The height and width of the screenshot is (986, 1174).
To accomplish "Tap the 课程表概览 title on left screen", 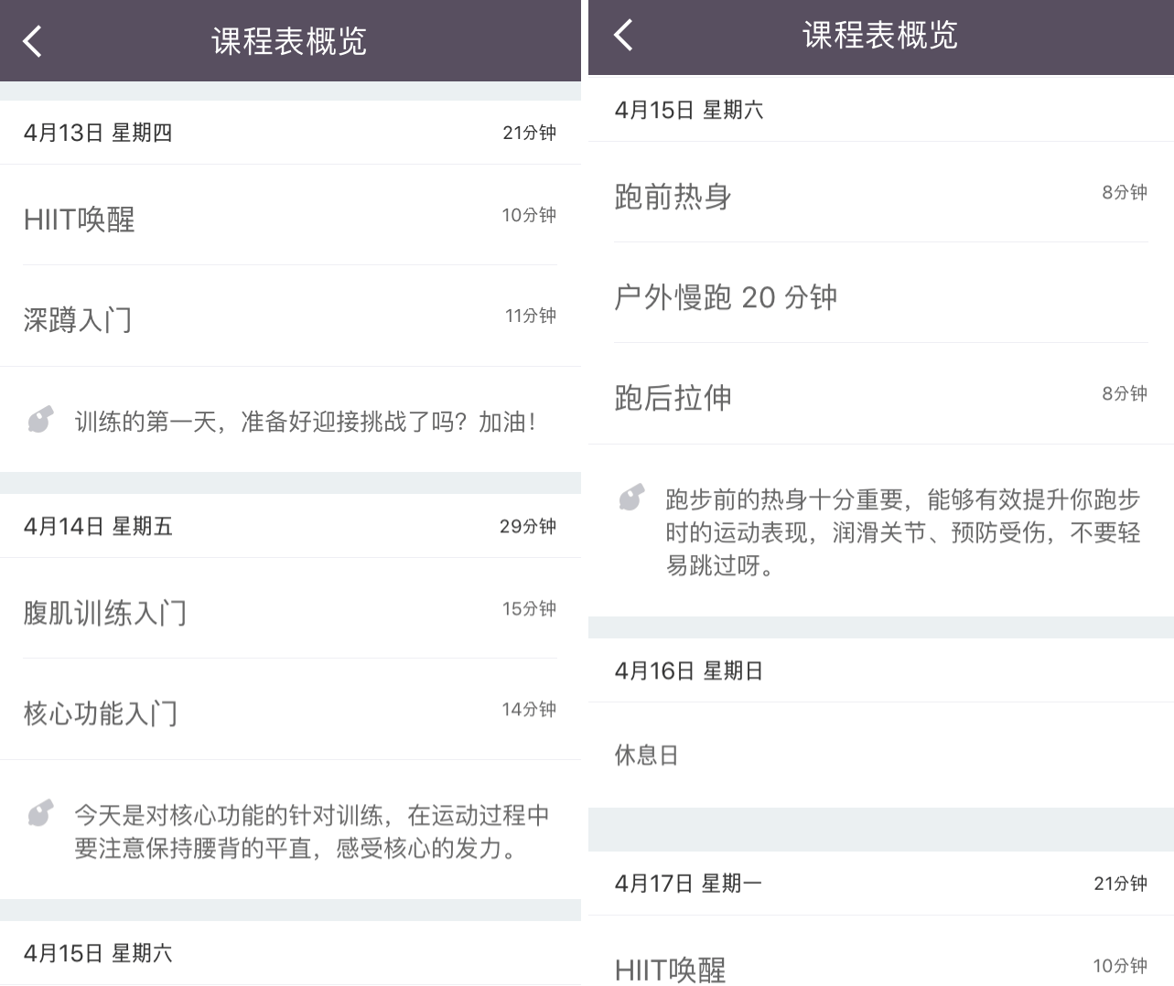I will pyautogui.click(x=289, y=41).
